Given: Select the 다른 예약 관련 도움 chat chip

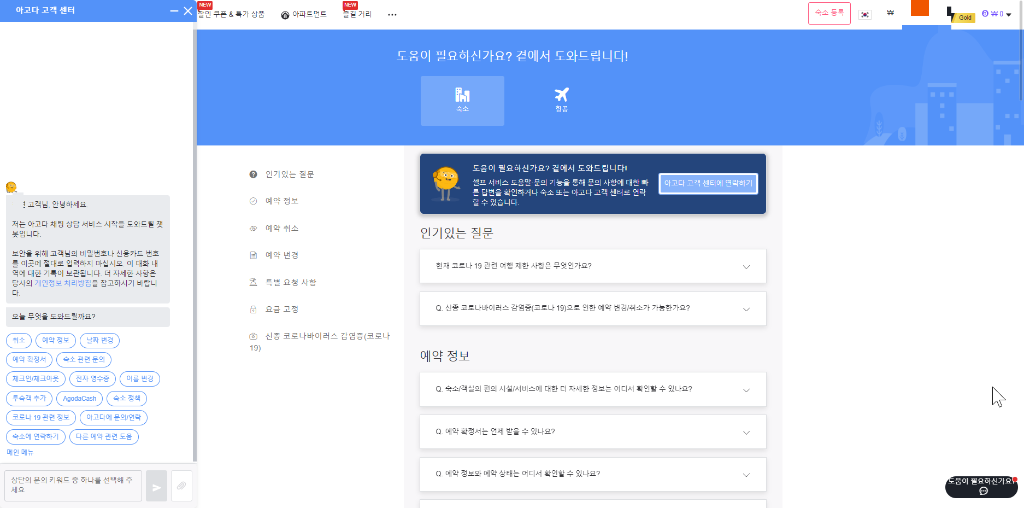Looking at the screenshot, I should pyautogui.click(x=104, y=437).
